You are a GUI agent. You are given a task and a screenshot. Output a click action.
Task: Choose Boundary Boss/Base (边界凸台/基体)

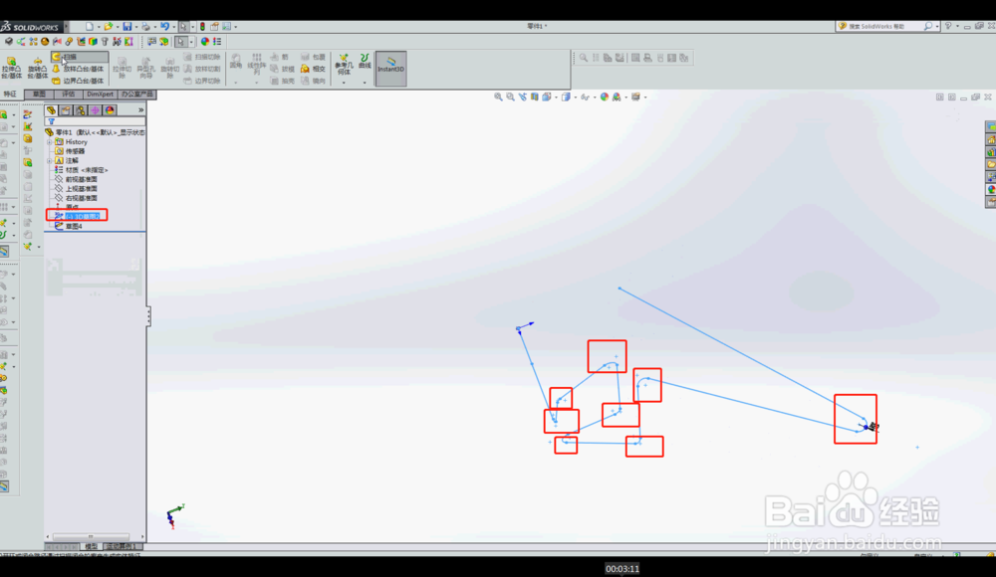[x=78, y=81]
